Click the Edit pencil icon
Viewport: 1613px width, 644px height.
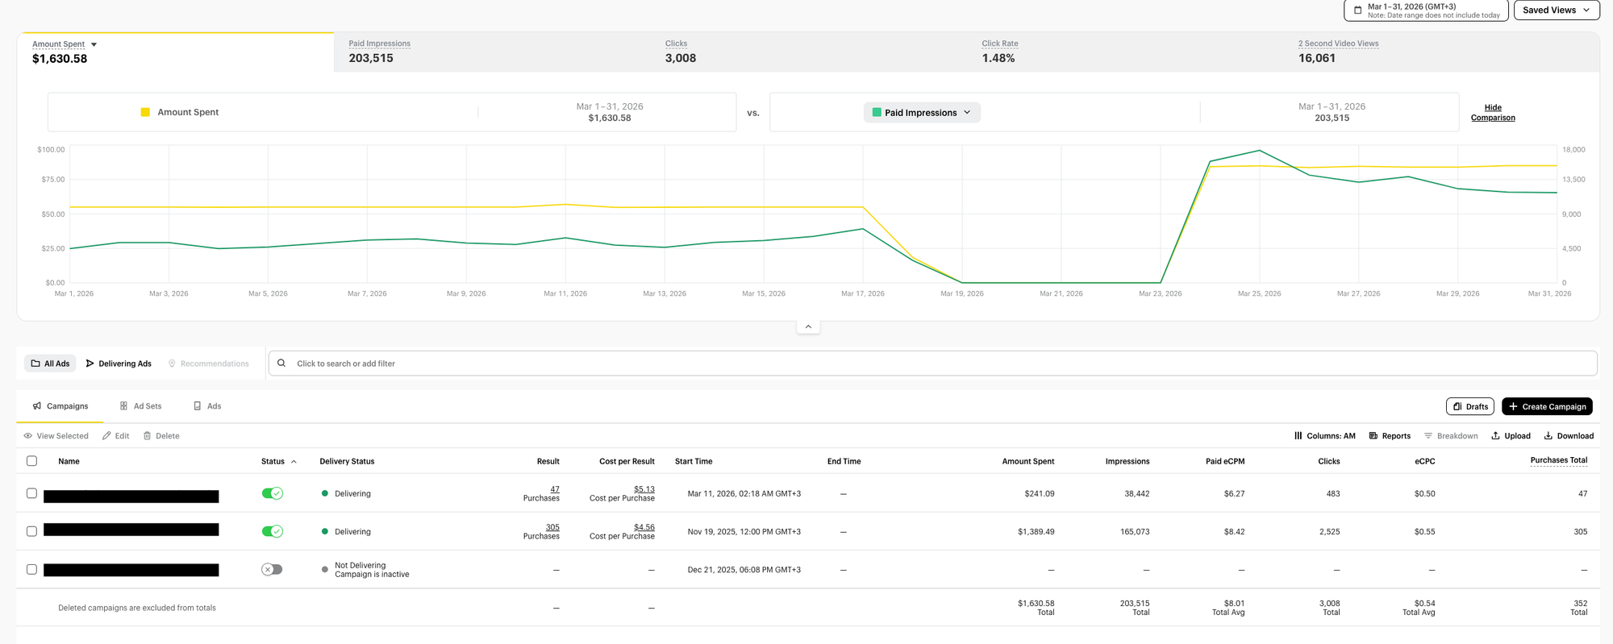(x=106, y=436)
